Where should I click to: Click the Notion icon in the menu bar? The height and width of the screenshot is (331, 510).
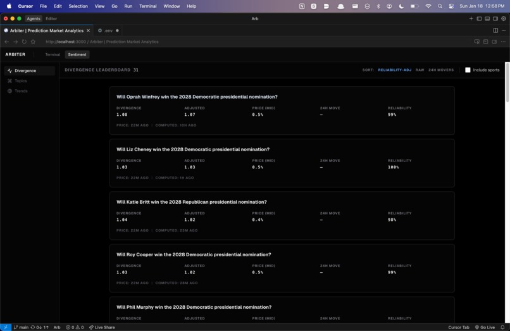pos(302,6)
